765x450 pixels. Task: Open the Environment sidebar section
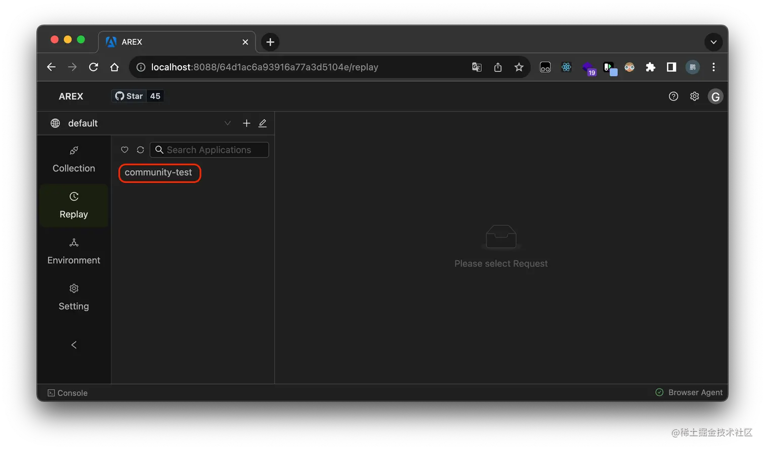[x=74, y=252]
